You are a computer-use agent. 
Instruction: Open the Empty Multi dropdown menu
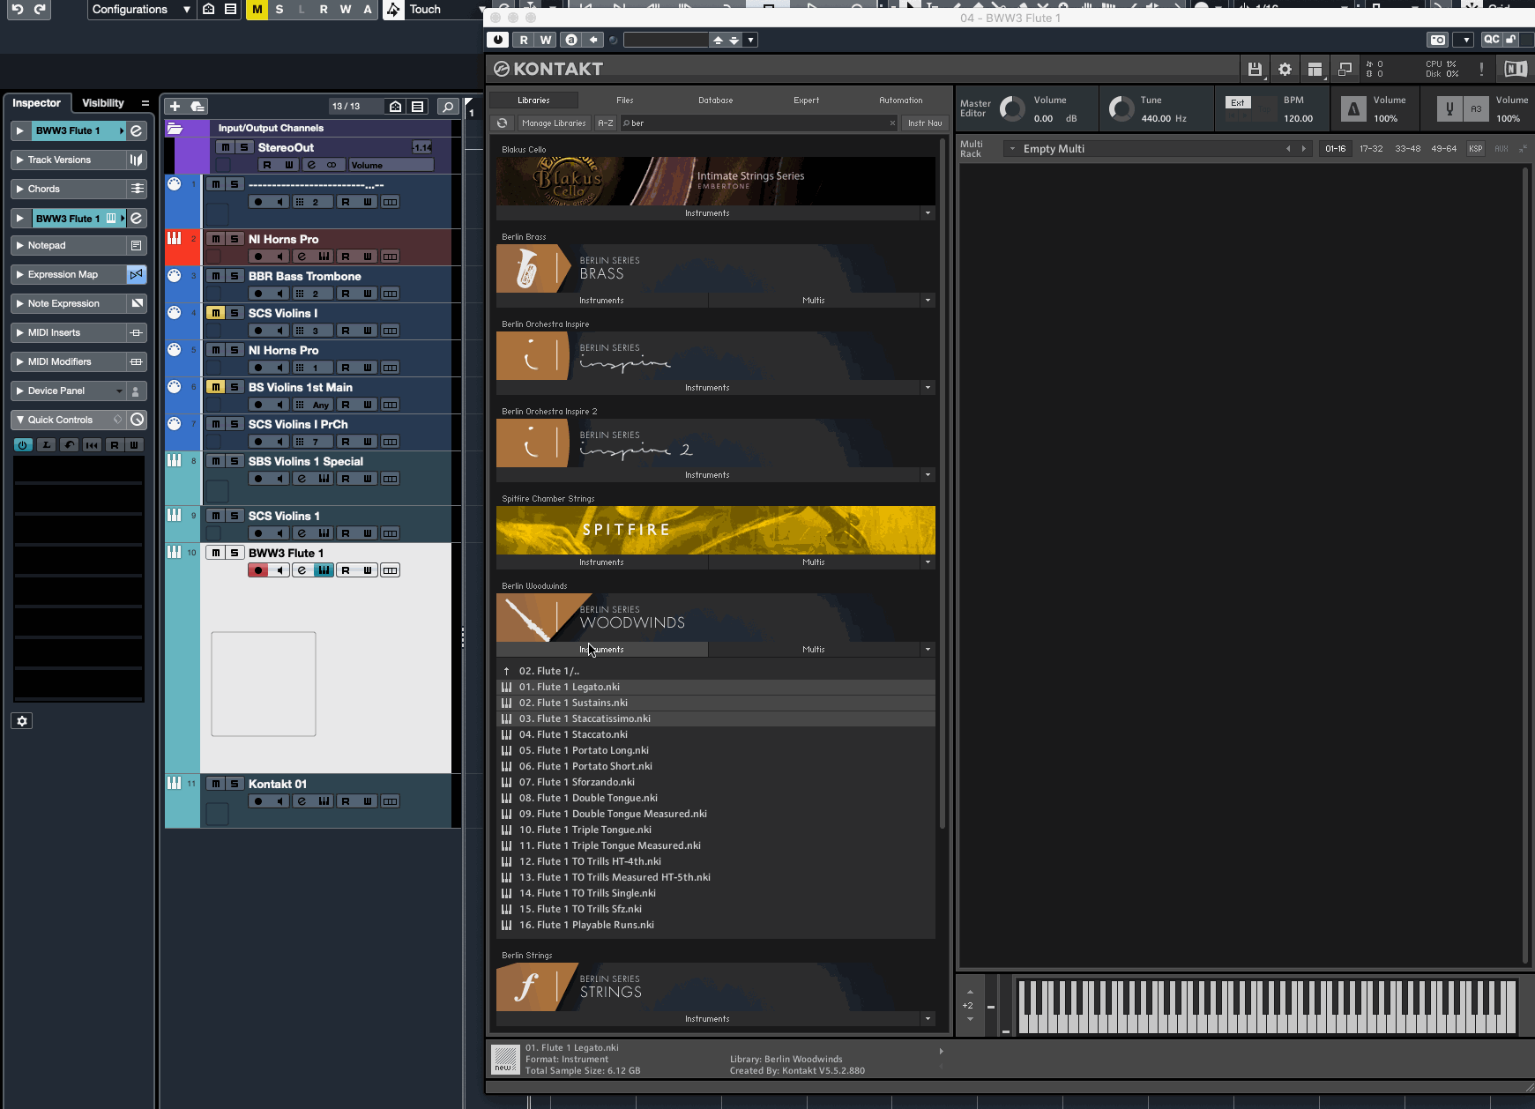coord(1014,149)
